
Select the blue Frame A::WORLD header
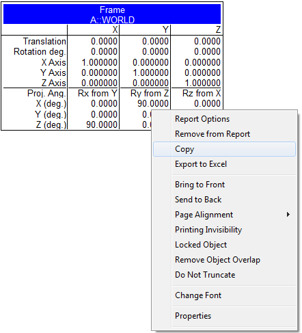click(x=112, y=14)
